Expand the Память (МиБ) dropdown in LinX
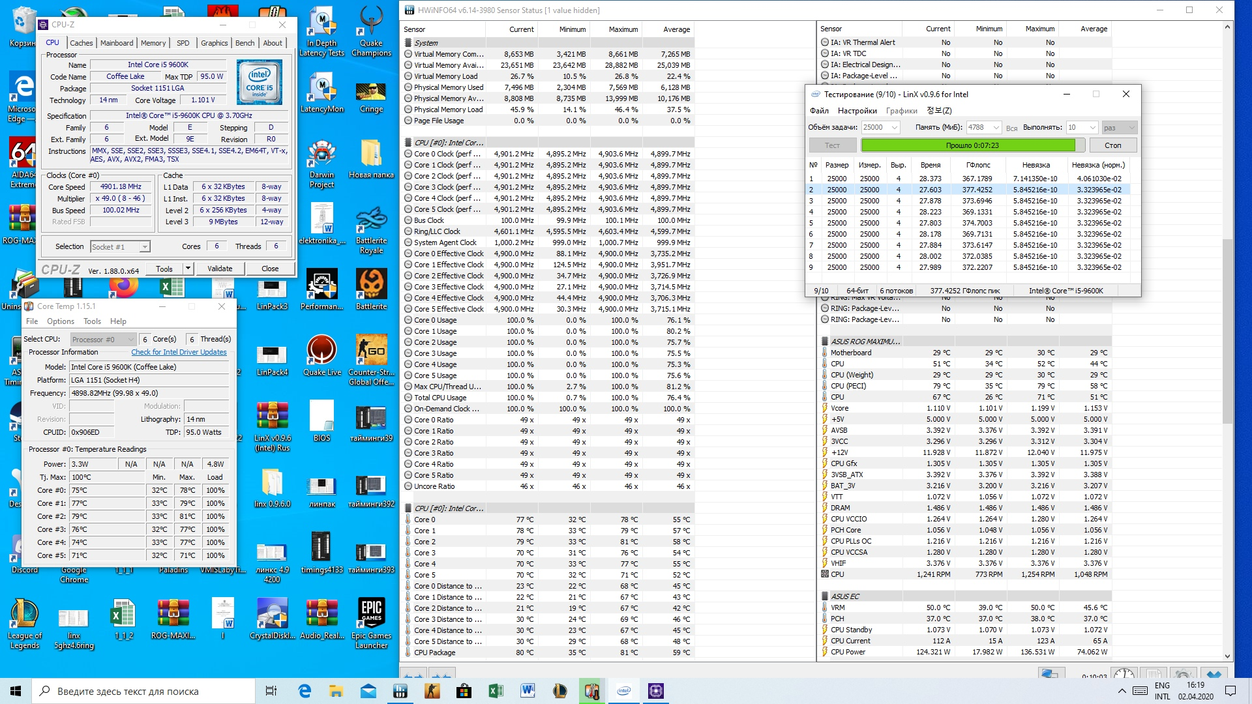The image size is (1252, 704). (996, 128)
